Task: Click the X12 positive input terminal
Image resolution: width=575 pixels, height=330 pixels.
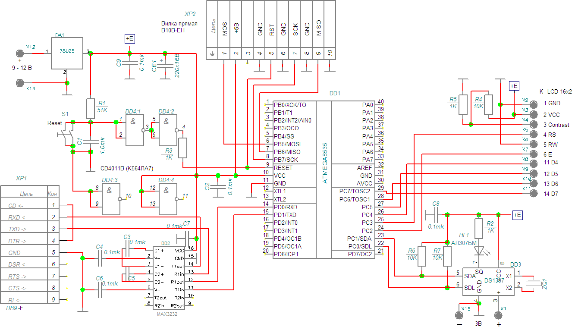Action: pyautogui.click(x=19, y=53)
